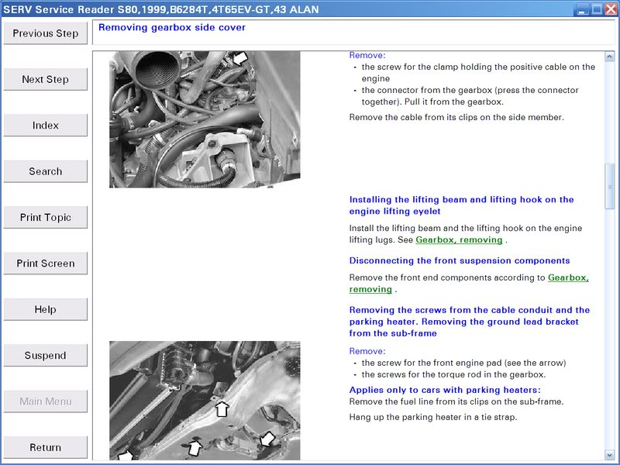The height and width of the screenshot is (465, 620).
Task: Click 'Removing the screws from the cable conduit' heading
Action: coord(470,322)
